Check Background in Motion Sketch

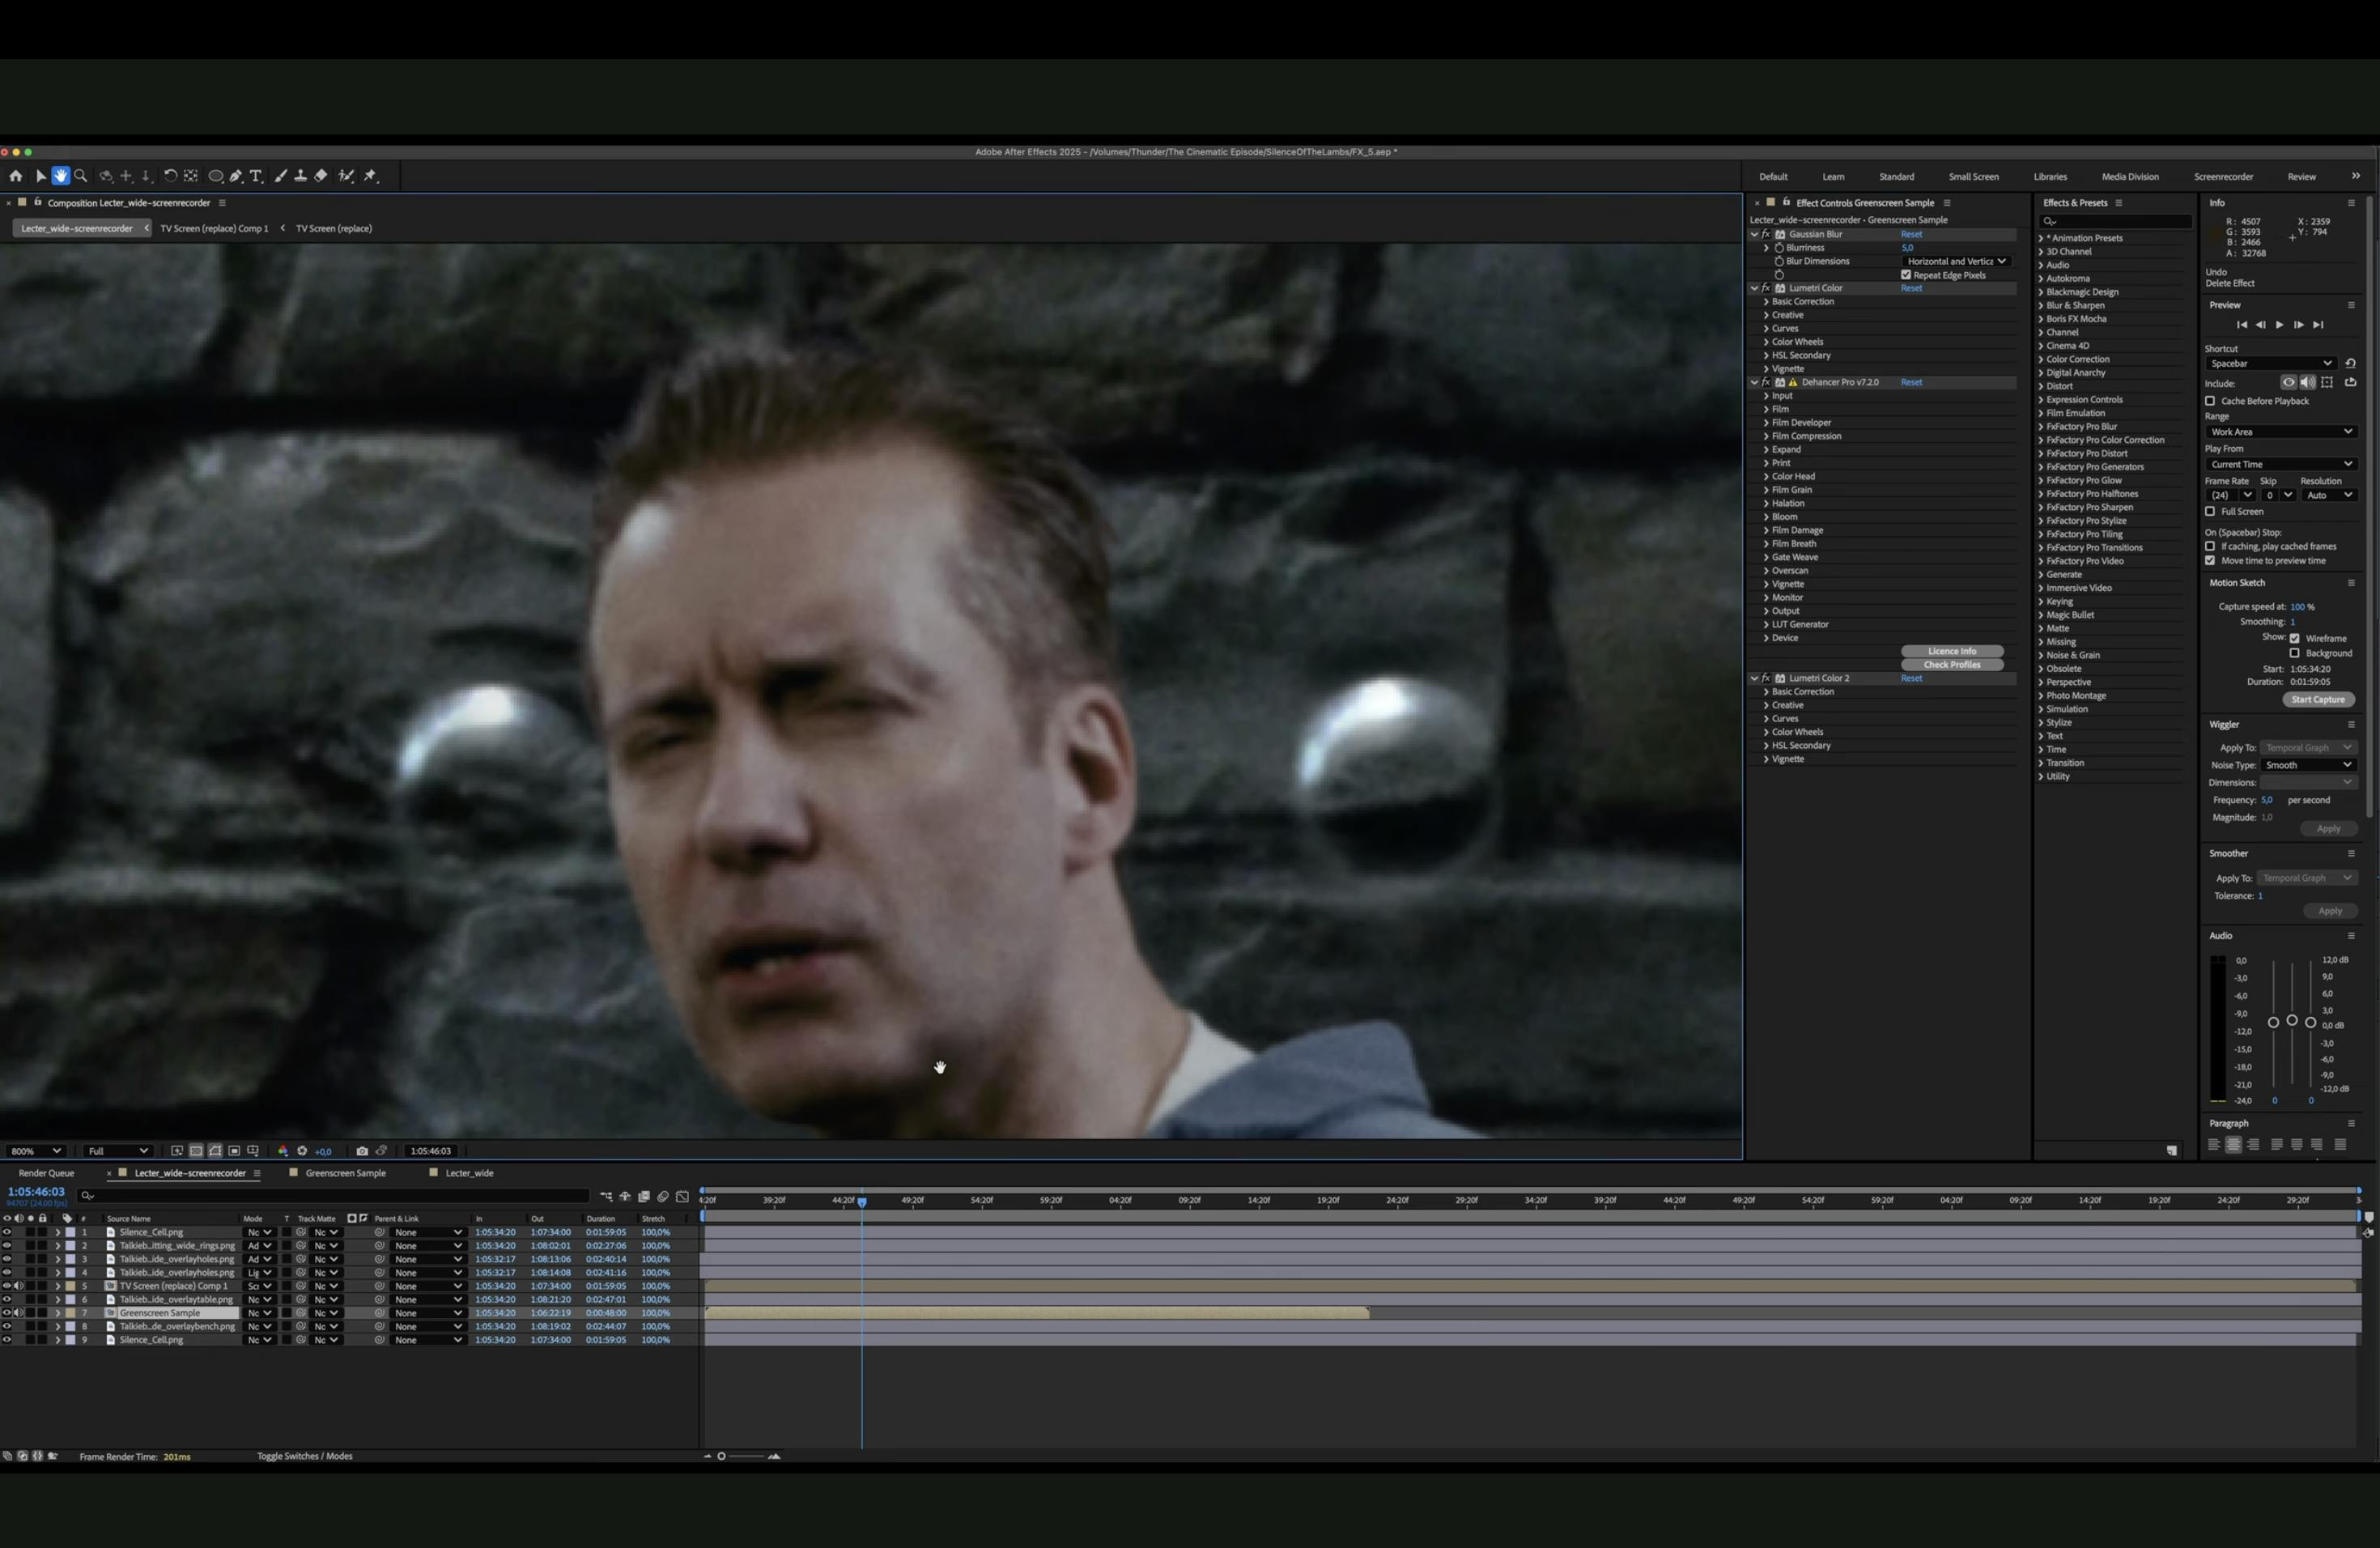tap(2295, 653)
